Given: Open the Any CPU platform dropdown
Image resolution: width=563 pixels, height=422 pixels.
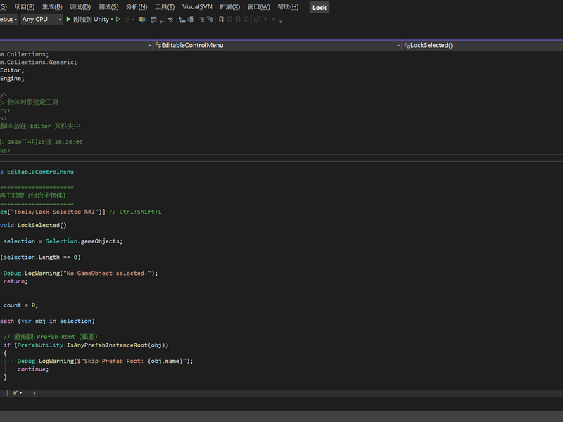Looking at the screenshot, I should (42, 20).
